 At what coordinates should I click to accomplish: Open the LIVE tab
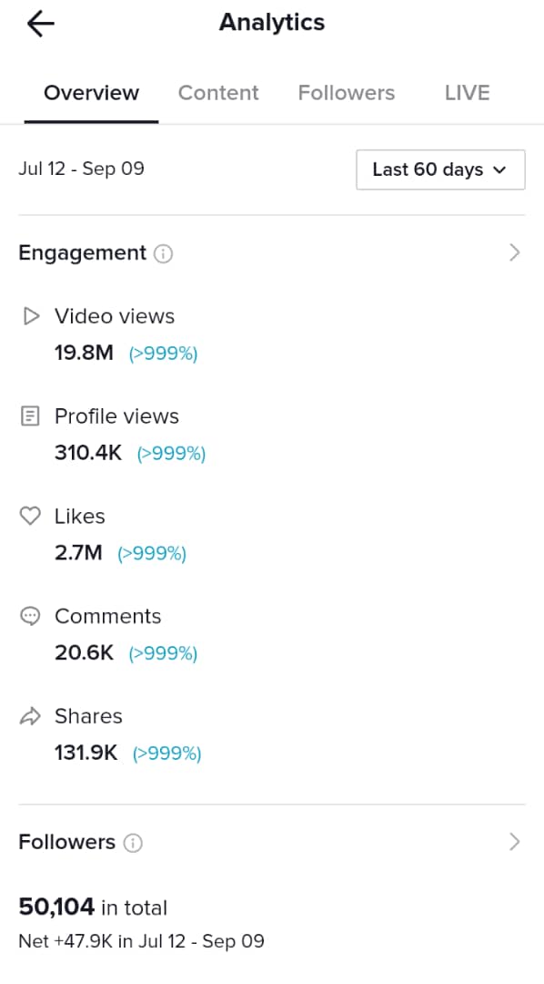(x=467, y=93)
